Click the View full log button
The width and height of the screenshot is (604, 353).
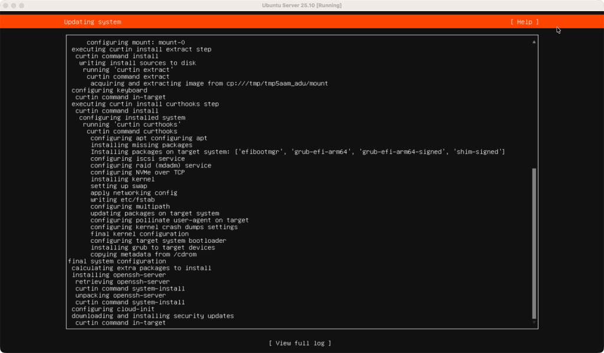pos(300,343)
